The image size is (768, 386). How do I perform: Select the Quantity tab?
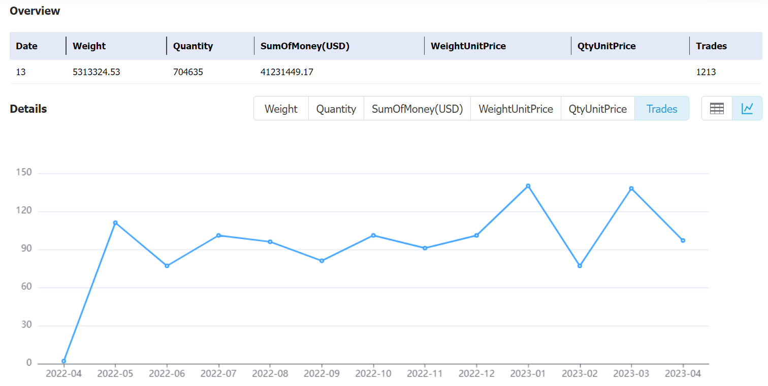click(x=336, y=109)
